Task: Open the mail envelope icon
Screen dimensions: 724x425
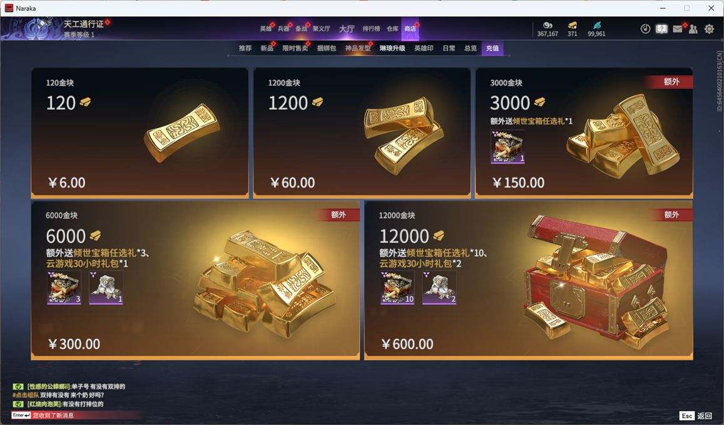Action: click(x=677, y=29)
